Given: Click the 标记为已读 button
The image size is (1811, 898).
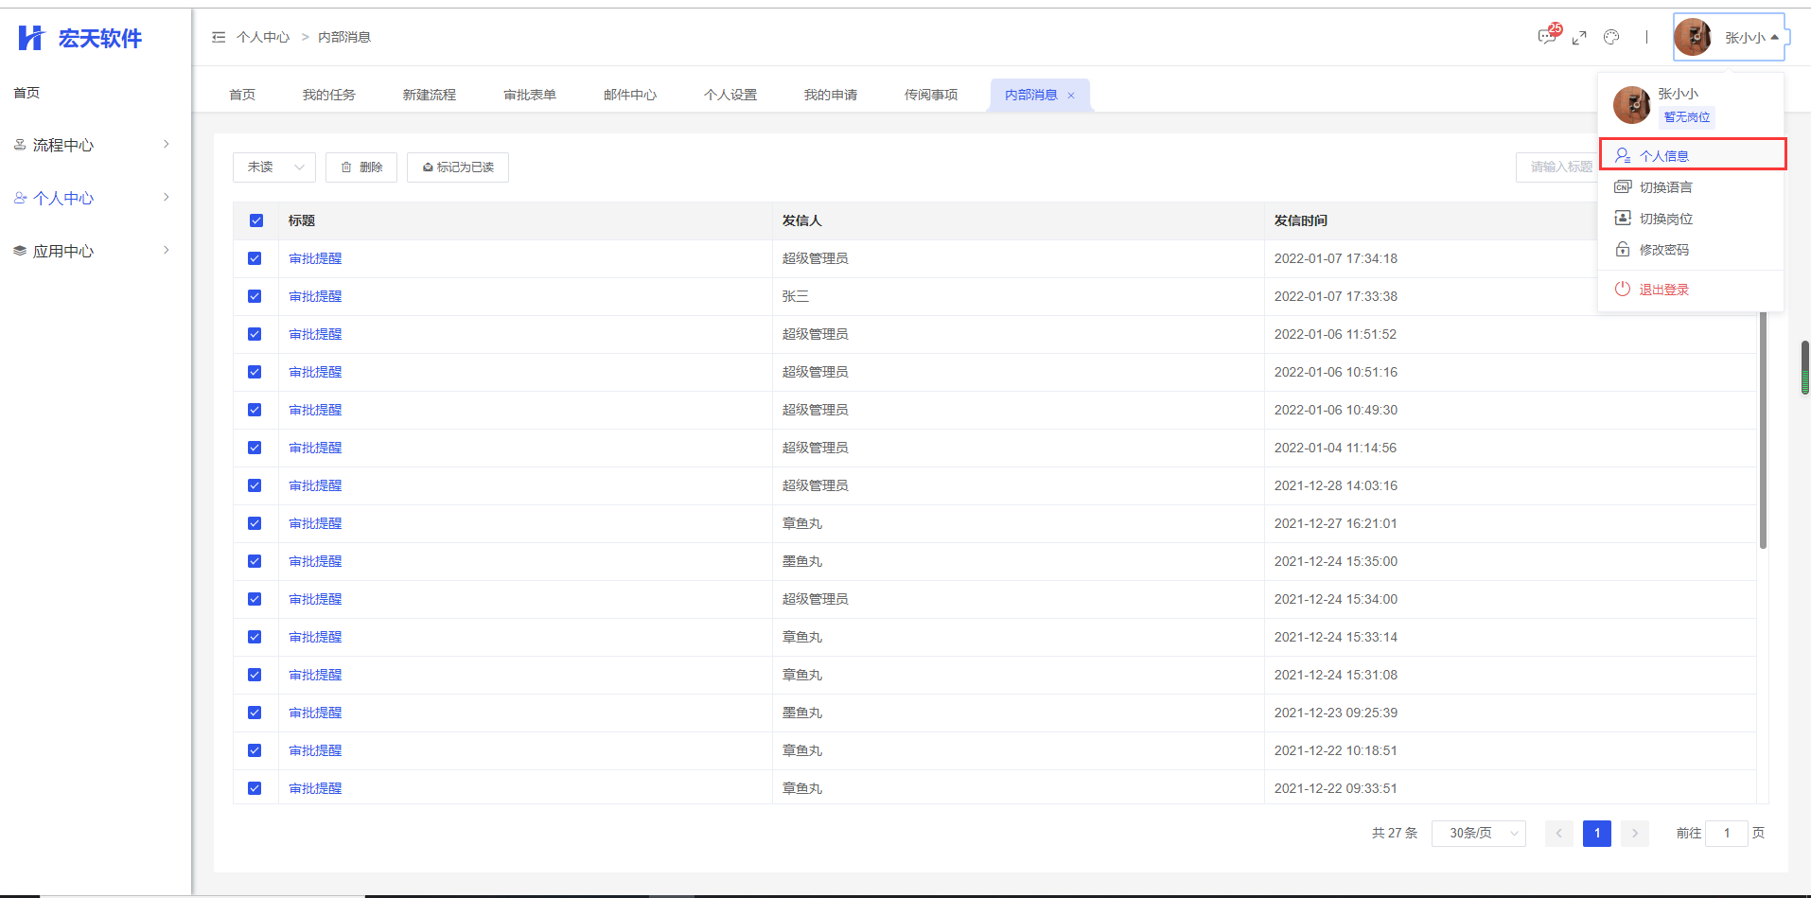Looking at the screenshot, I should (458, 167).
